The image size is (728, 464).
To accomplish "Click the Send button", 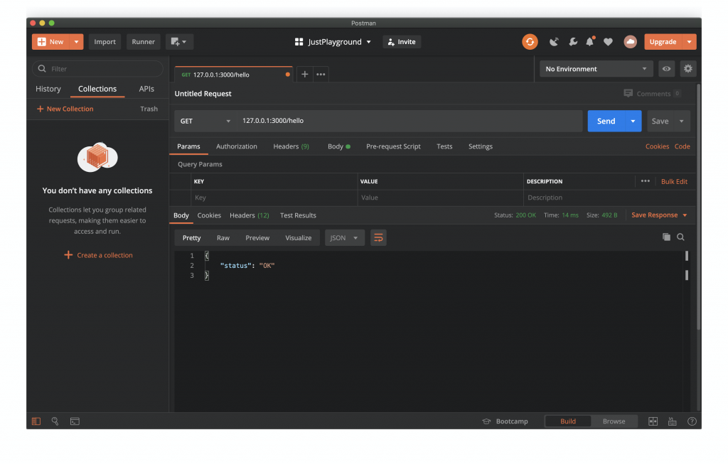I will point(606,121).
